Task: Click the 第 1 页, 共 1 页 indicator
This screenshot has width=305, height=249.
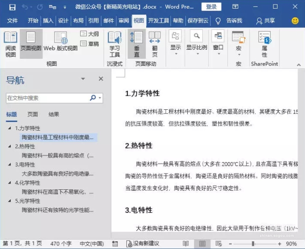Action: [x=23, y=243]
